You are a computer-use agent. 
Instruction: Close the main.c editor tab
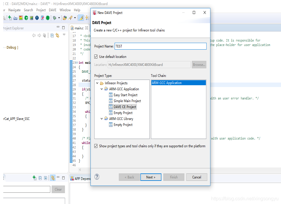pos(87,28)
